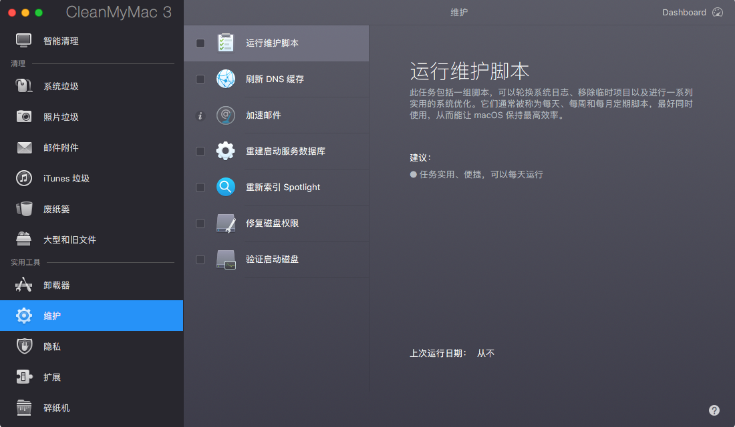Viewport: 735px width, 427px height.
Task: Click the iTunes Junk music note icon
Action: pos(24,178)
